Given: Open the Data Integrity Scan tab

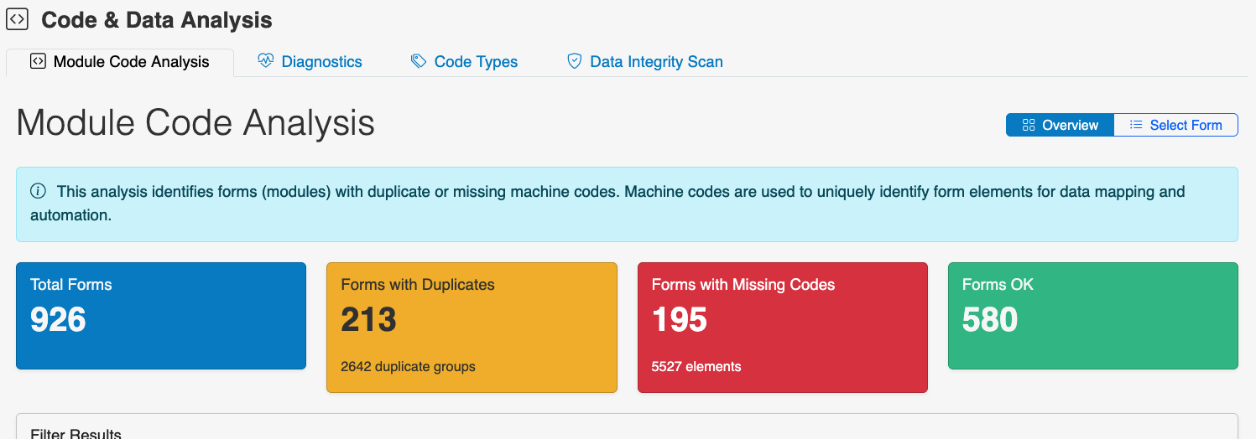Looking at the screenshot, I should 656,62.
